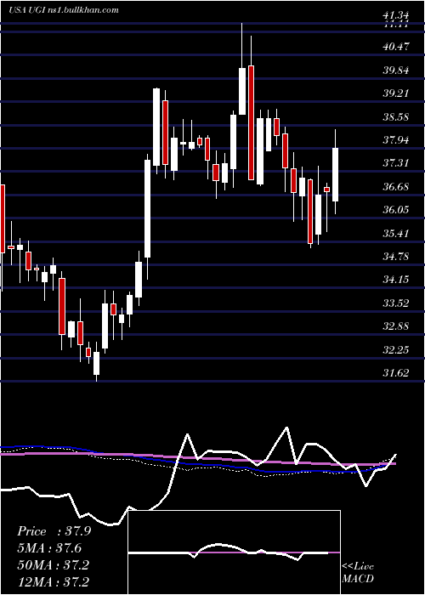425x595 pixels.
Task: Click the 38.58 price axis label
Action: tap(396, 117)
